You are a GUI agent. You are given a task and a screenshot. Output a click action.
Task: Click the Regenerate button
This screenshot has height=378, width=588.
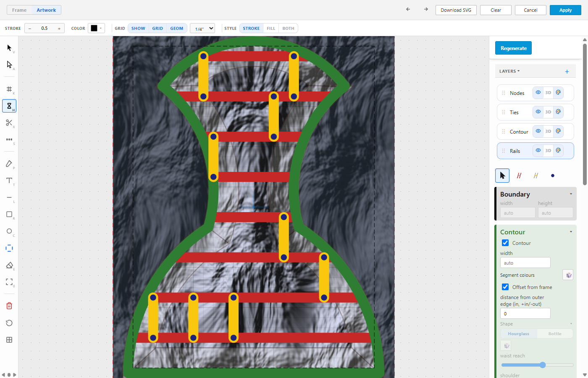(514, 48)
